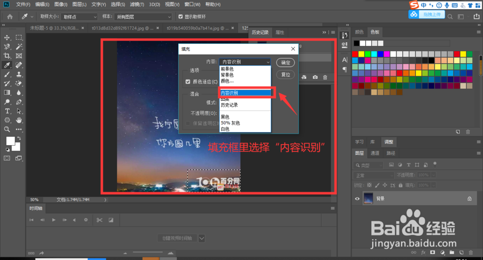Open the File menu

click(x=23, y=5)
